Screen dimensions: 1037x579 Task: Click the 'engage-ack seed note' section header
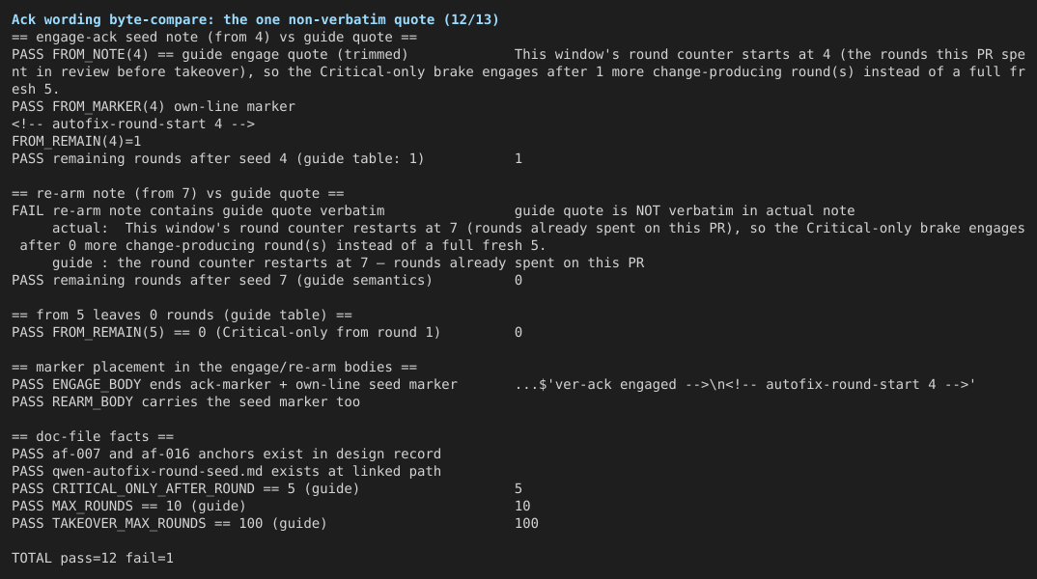(214, 38)
